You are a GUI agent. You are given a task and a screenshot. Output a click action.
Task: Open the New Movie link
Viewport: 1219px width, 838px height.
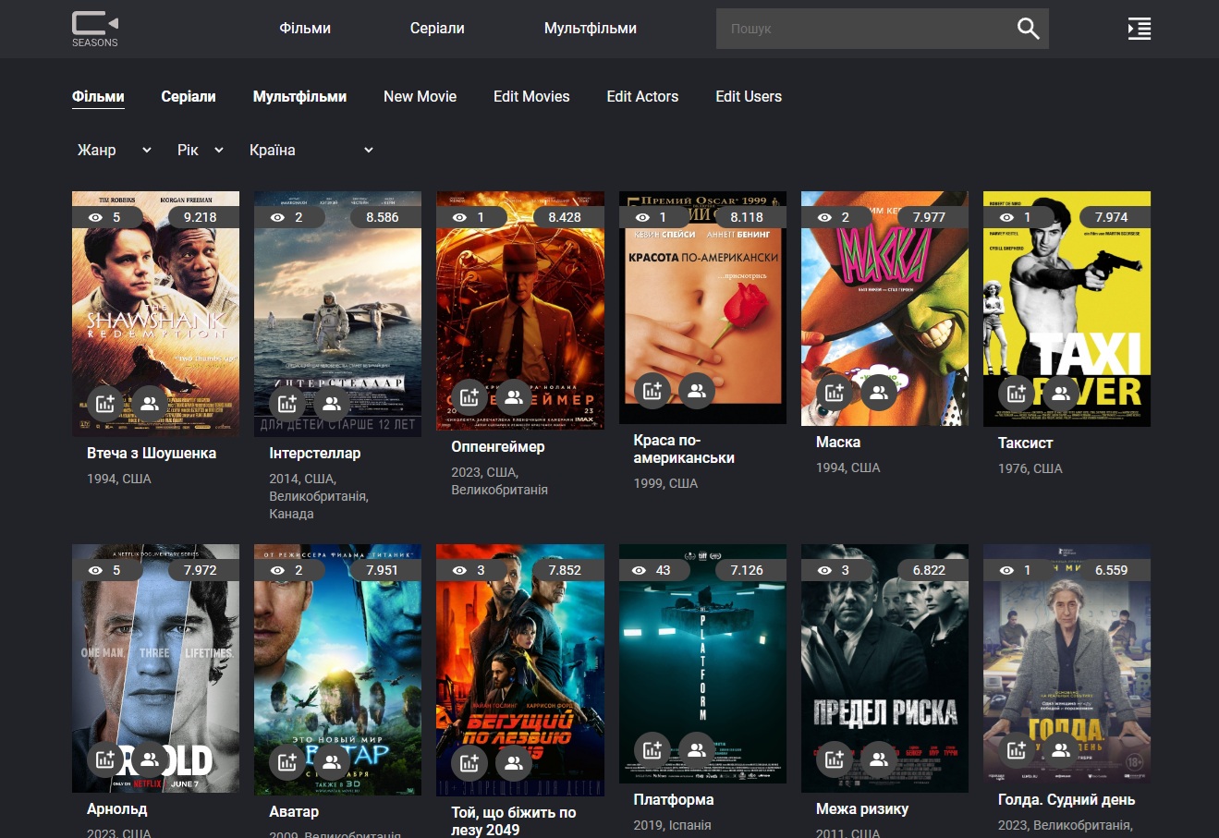pos(420,96)
